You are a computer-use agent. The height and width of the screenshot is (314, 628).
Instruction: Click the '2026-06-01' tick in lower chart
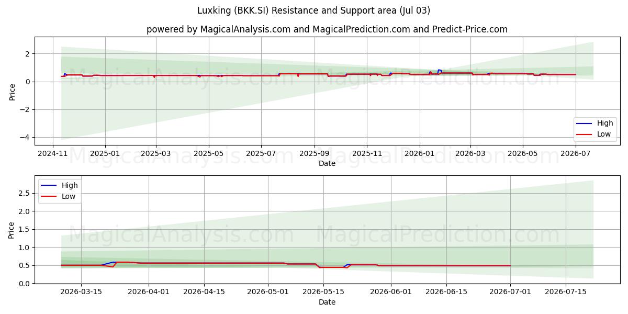tap(391, 293)
